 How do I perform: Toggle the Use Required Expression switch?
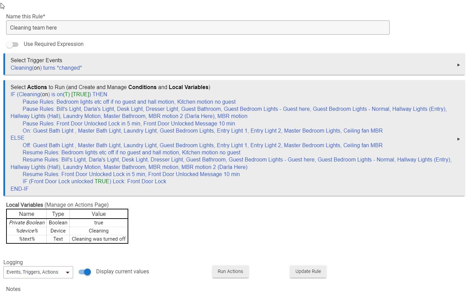coord(12,44)
